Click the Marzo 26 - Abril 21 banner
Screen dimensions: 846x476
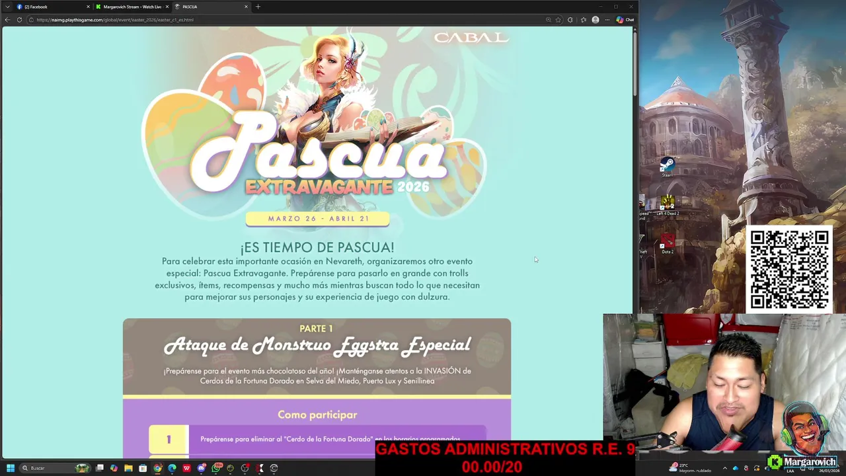pyautogui.click(x=317, y=219)
